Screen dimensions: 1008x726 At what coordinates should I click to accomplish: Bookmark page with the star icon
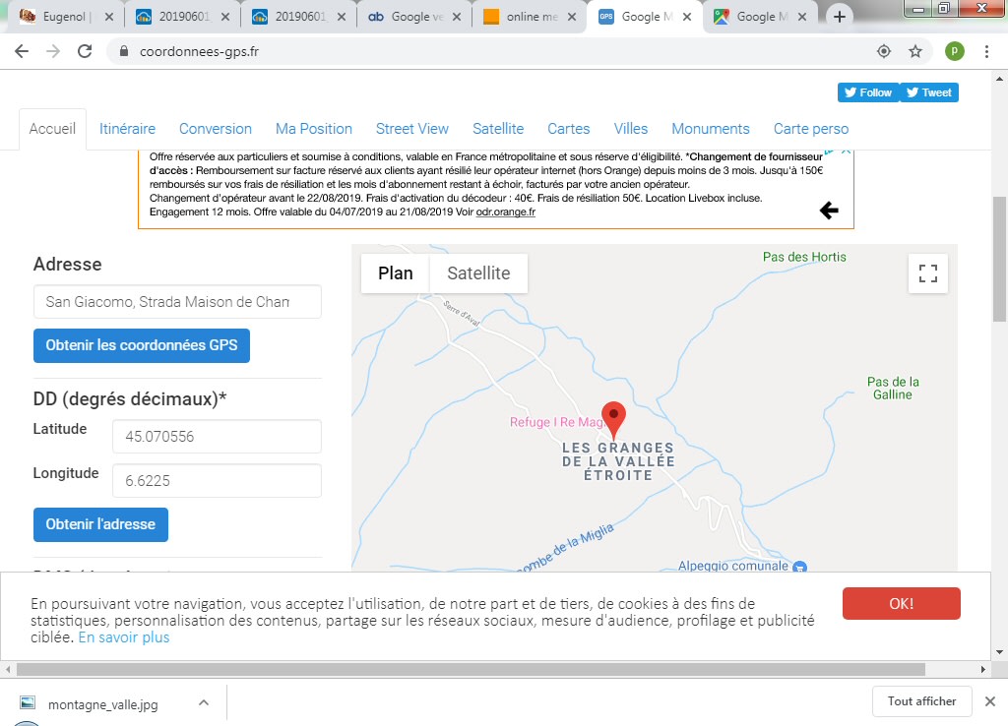tap(914, 52)
